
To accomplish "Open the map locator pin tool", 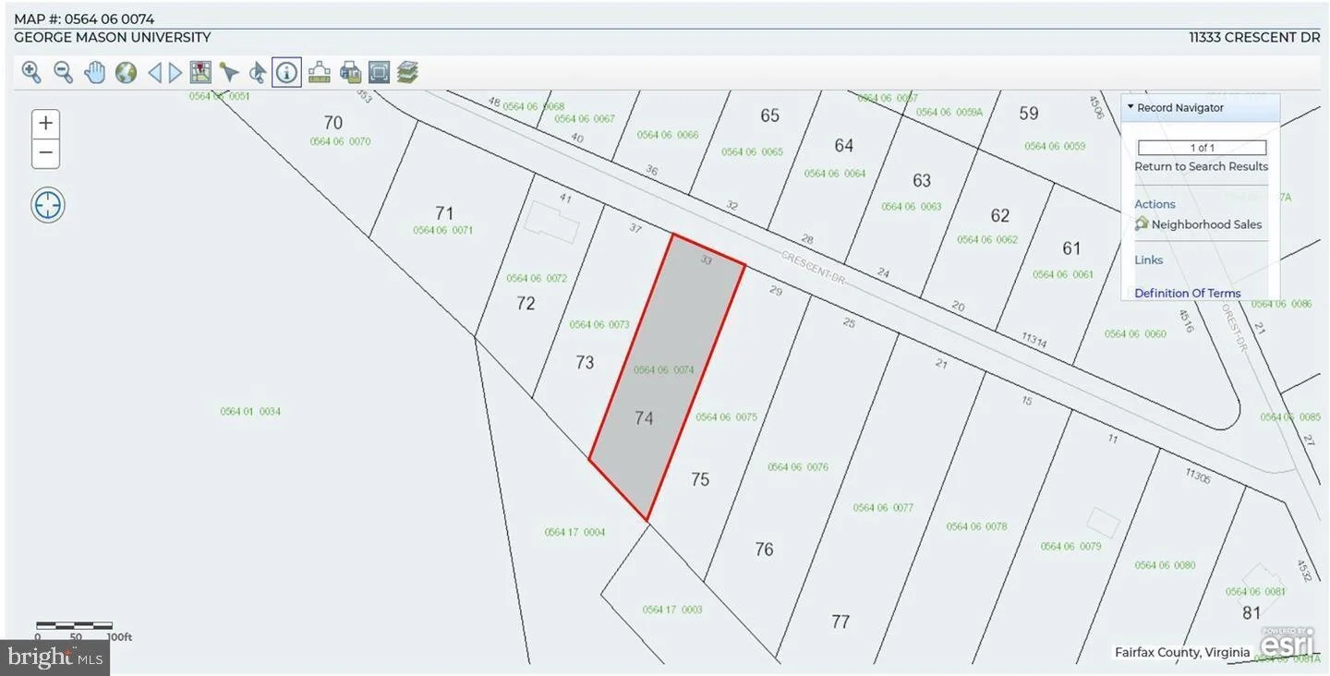I will [200, 72].
